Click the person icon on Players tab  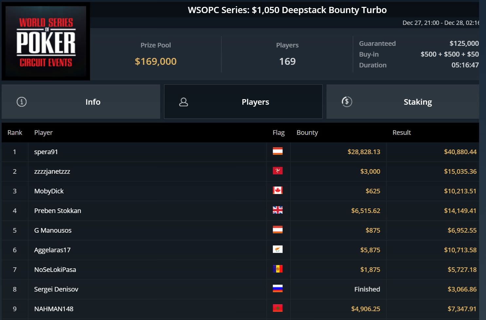[184, 102]
